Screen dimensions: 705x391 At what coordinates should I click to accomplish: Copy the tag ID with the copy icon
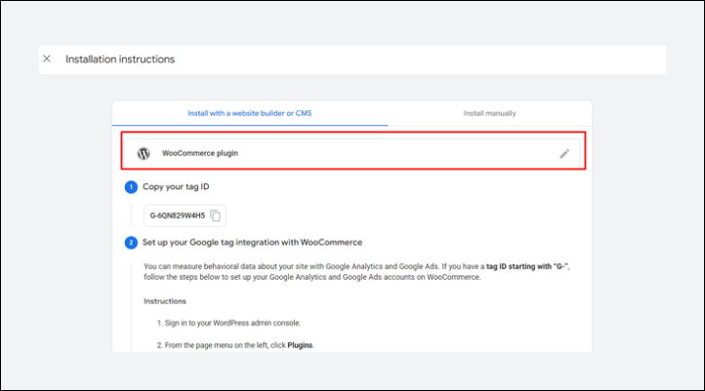(216, 215)
